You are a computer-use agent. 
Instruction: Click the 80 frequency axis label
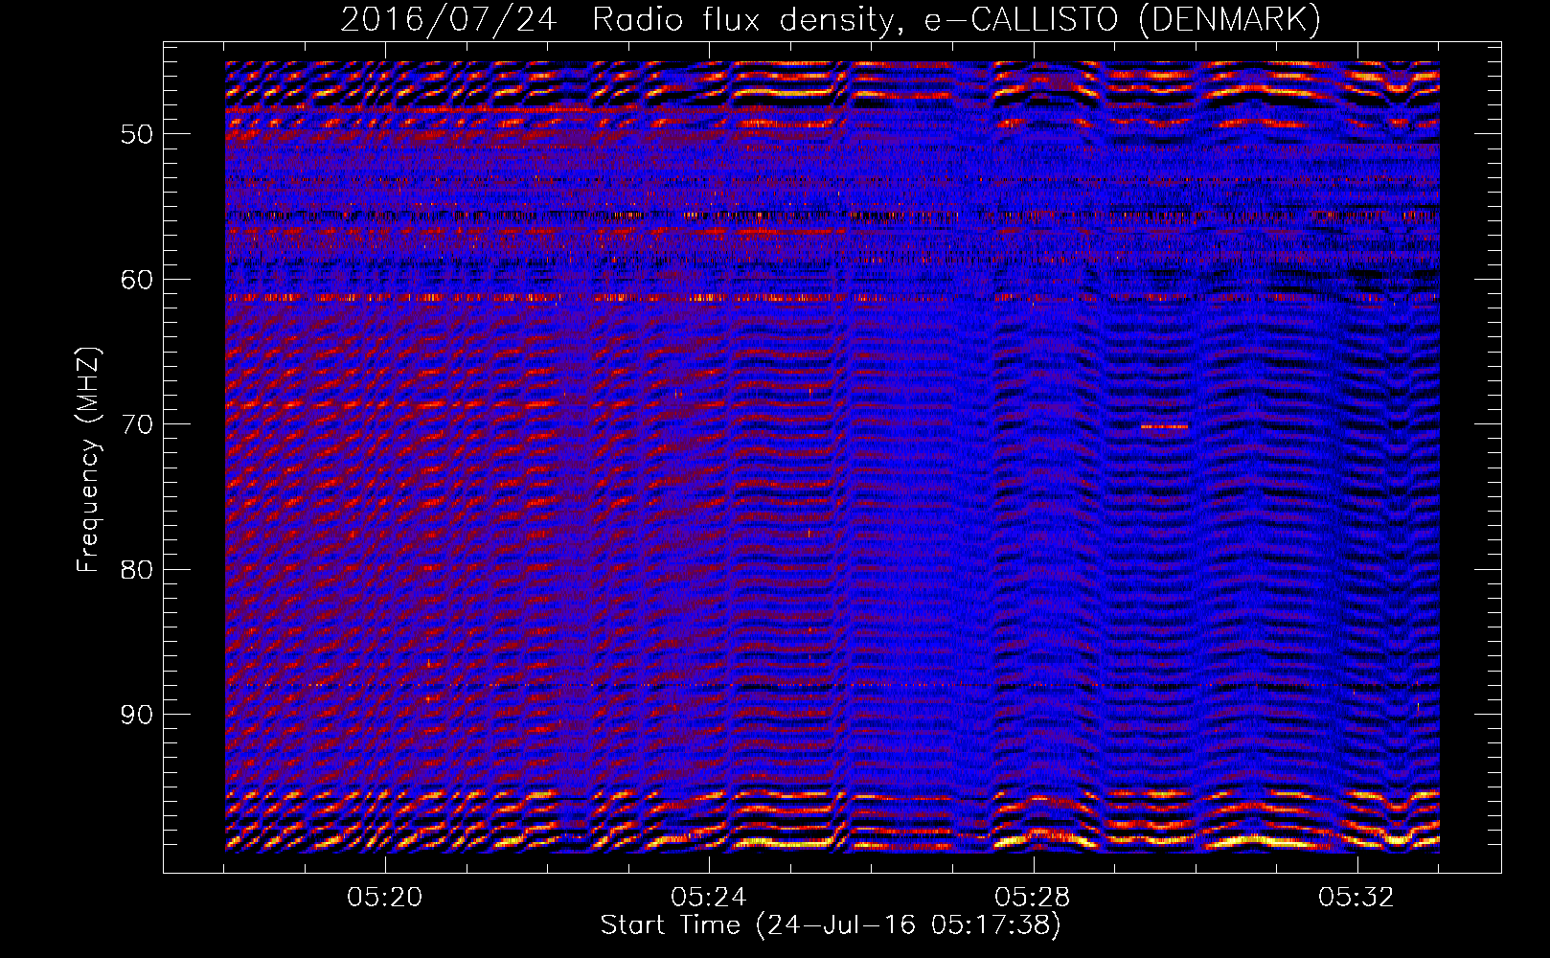pos(137,570)
